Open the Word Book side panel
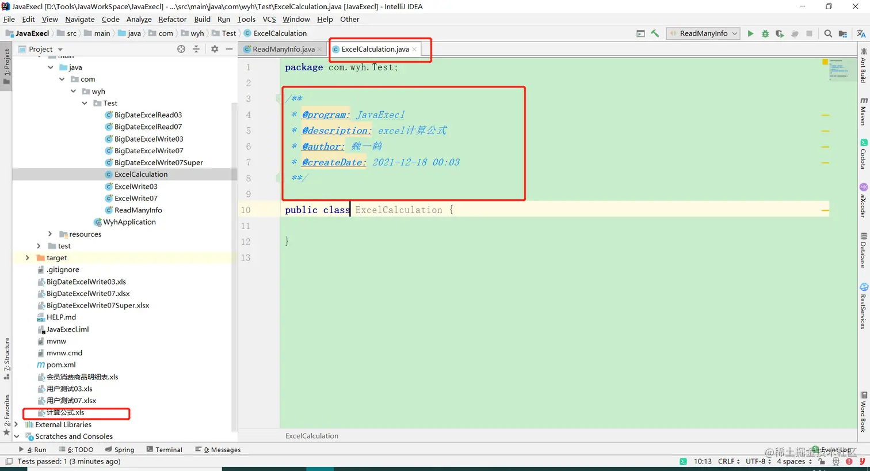 [863, 412]
